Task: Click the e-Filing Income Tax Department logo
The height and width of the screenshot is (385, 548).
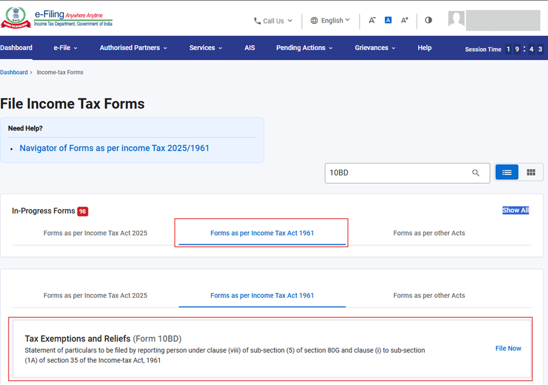Action: click(x=57, y=18)
